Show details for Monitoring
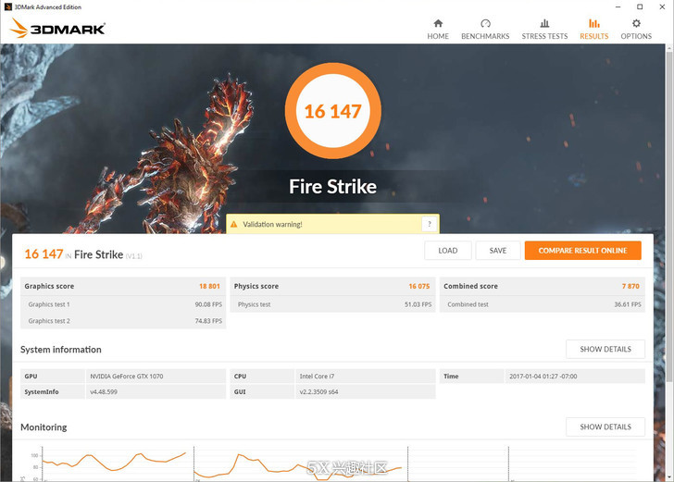The image size is (674, 482). [x=605, y=427]
